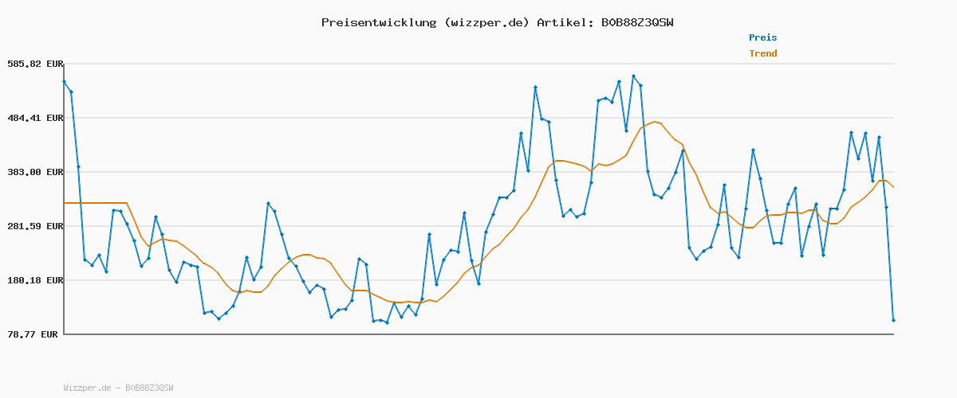Click "(wizzper.de)" in the chart title
Screen dimensions: 957x398
coord(486,22)
